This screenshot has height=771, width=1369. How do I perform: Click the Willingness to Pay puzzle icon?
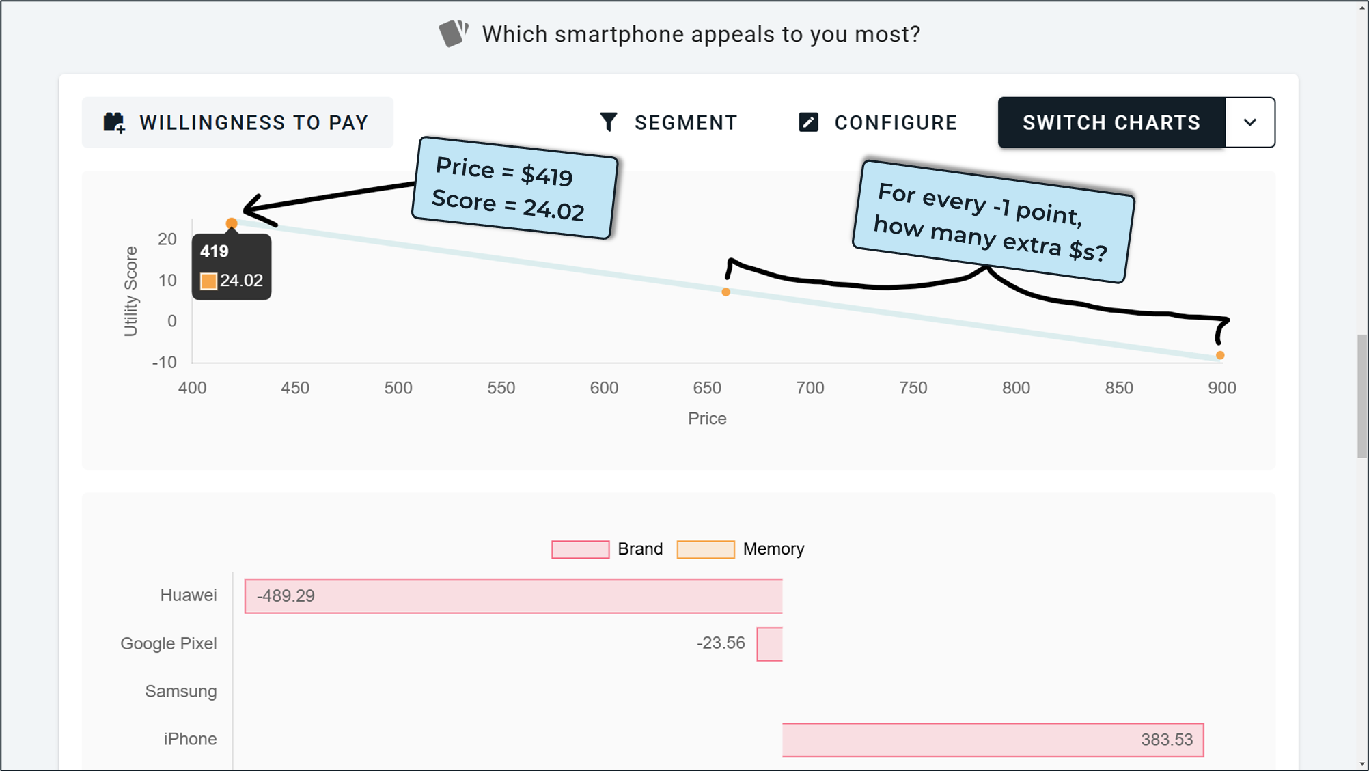114,123
